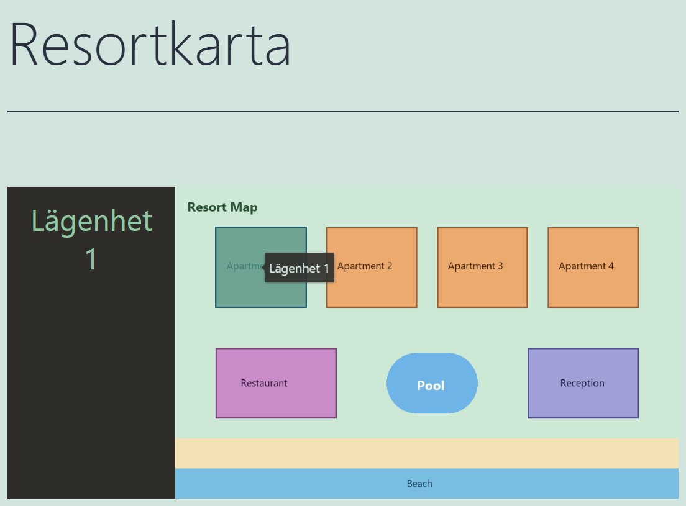The image size is (686, 506).
Task: Click the sand strip above Beach
Action: click(x=426, y=454)
